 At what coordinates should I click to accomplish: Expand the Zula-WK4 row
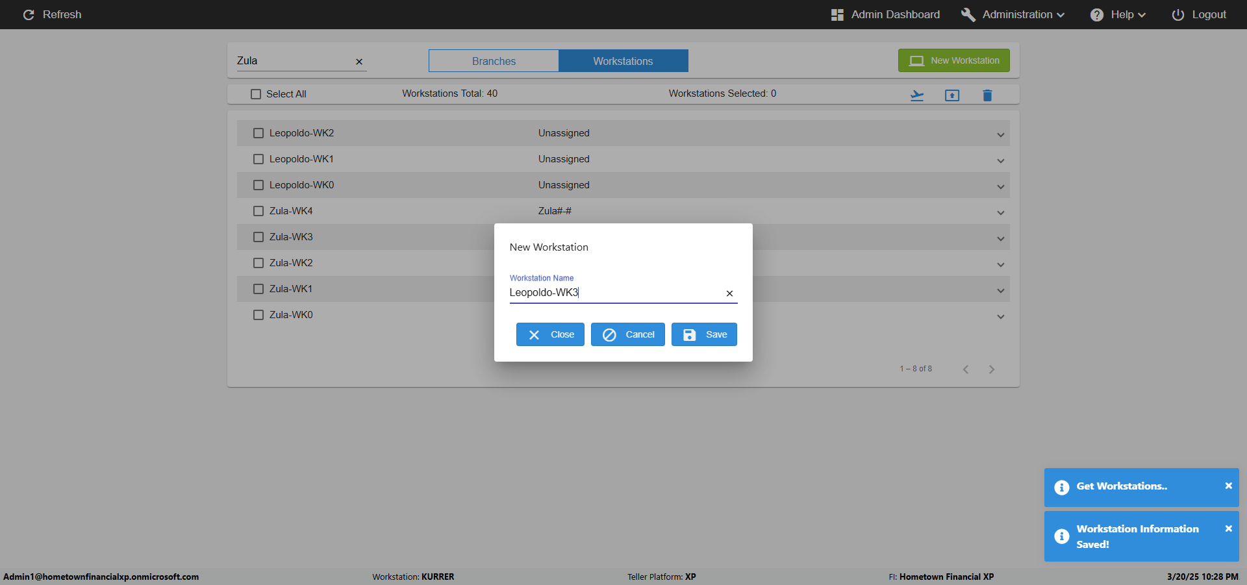tap(1001, 213)
